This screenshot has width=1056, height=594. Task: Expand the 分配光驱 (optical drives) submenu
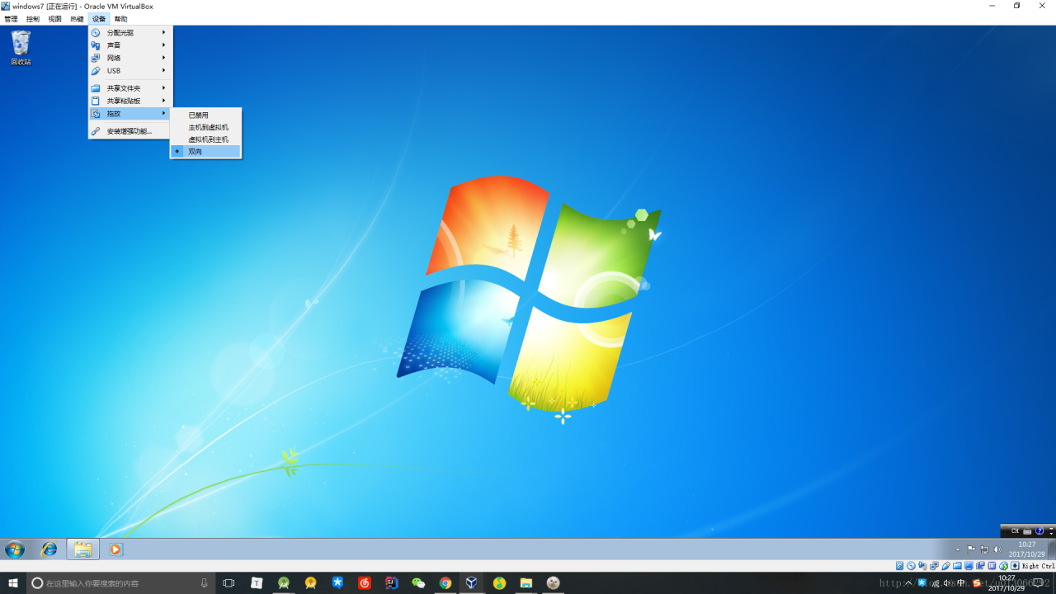[x=130, y=33]
